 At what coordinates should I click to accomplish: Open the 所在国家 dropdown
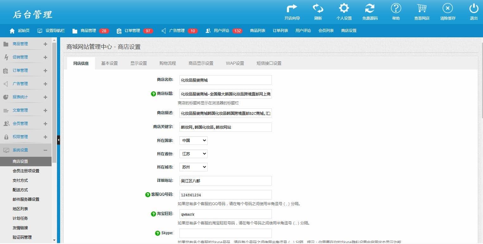tap(193, 140)
